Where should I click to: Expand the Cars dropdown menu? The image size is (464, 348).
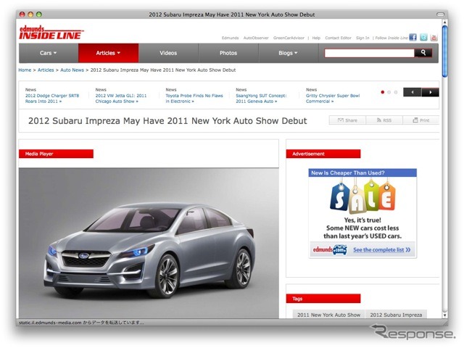point(49,53)
